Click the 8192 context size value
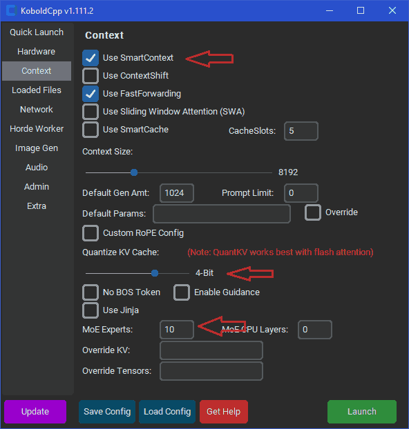Viewport: 409px width, 429px height. [x=288, y=172]
